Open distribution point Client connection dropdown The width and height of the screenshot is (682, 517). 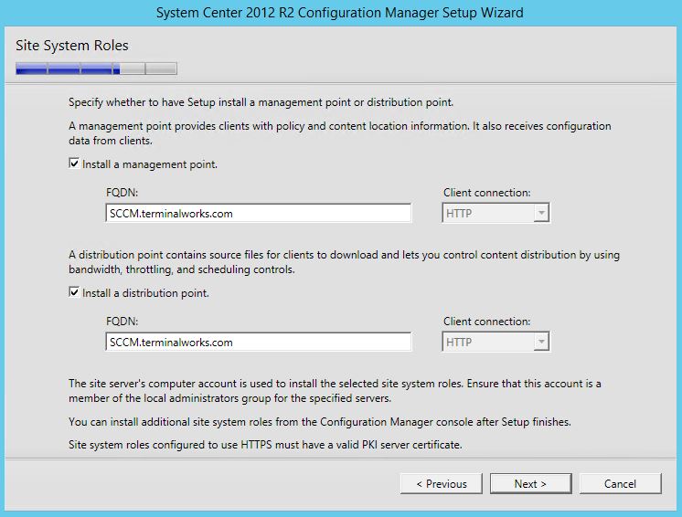click(496, 342)
